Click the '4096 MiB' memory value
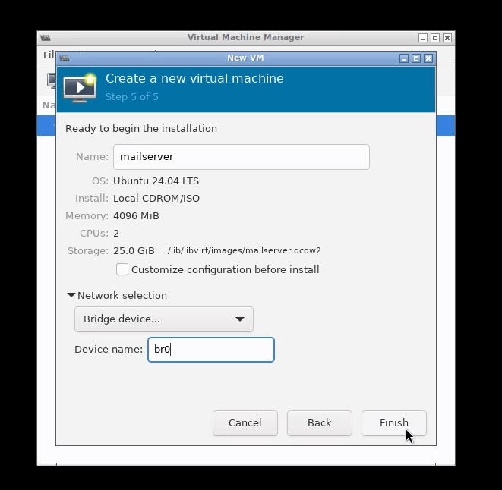 pyautogui.click(x=136, y=216)
